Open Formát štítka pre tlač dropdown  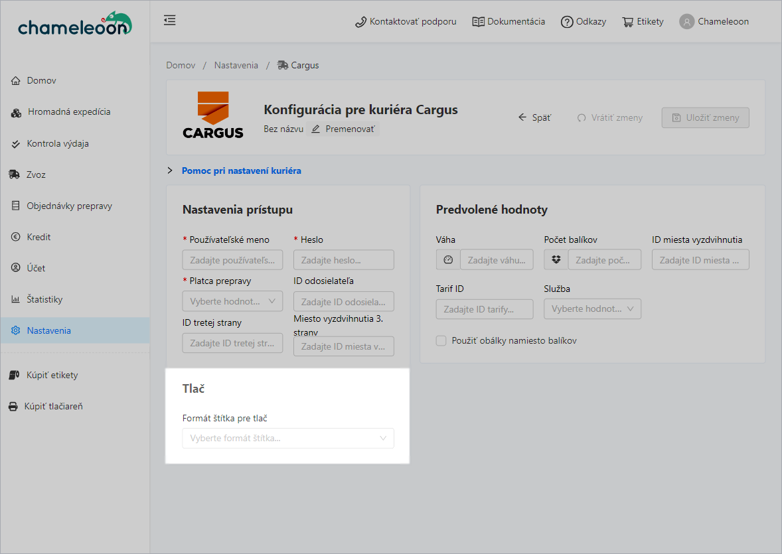click(x=287, y=439)
